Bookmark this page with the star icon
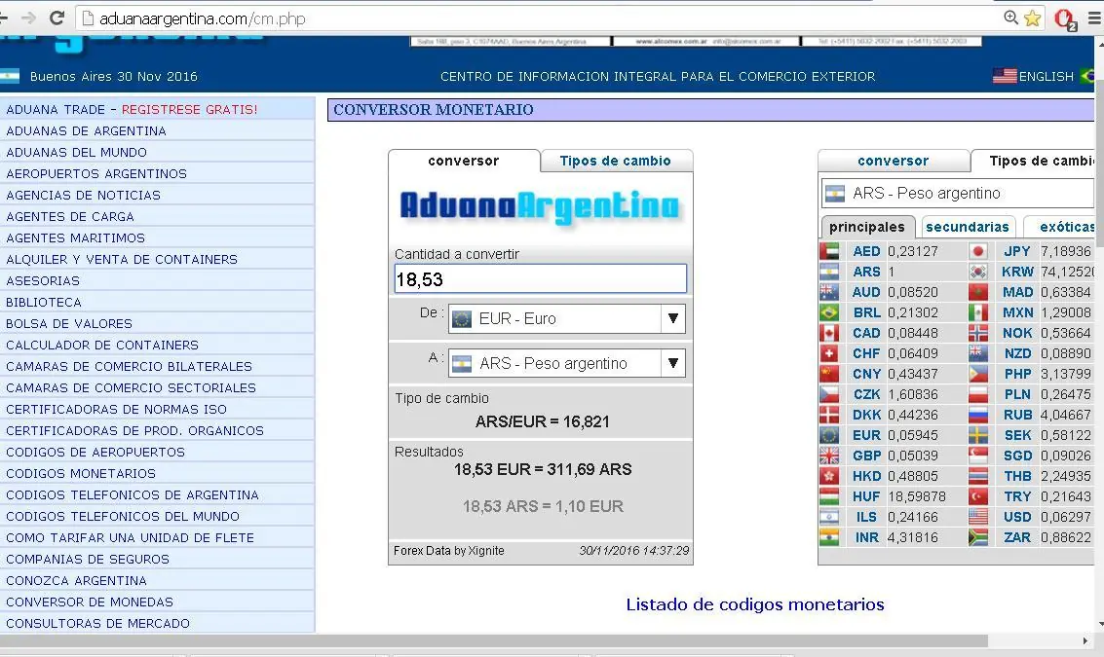Image resolution: width=1104 pixels, height=657 pixels. (x=1032, y=18)
